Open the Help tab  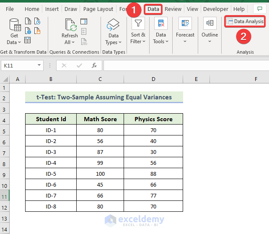pos(239,9)
